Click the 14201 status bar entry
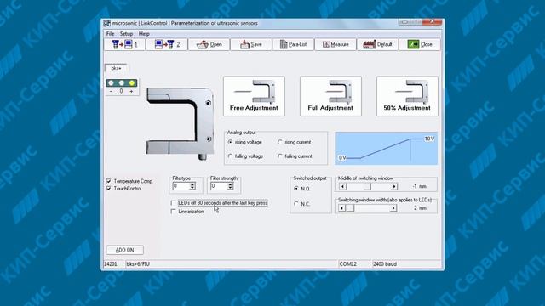This screenshot has height=306, width=545. 111,264
